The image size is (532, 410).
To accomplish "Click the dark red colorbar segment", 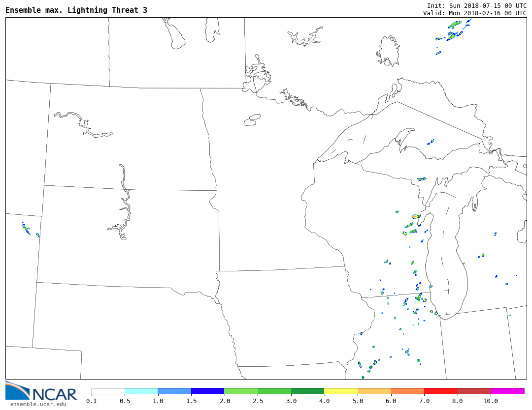I will tap(473, 391).
